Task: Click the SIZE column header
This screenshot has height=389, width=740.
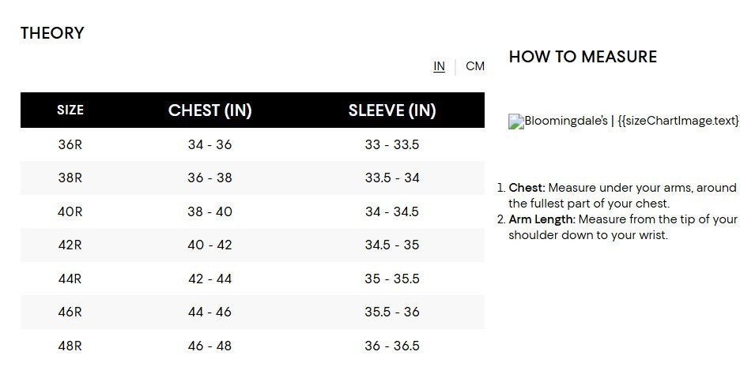Action: click(x=70, y=110)
